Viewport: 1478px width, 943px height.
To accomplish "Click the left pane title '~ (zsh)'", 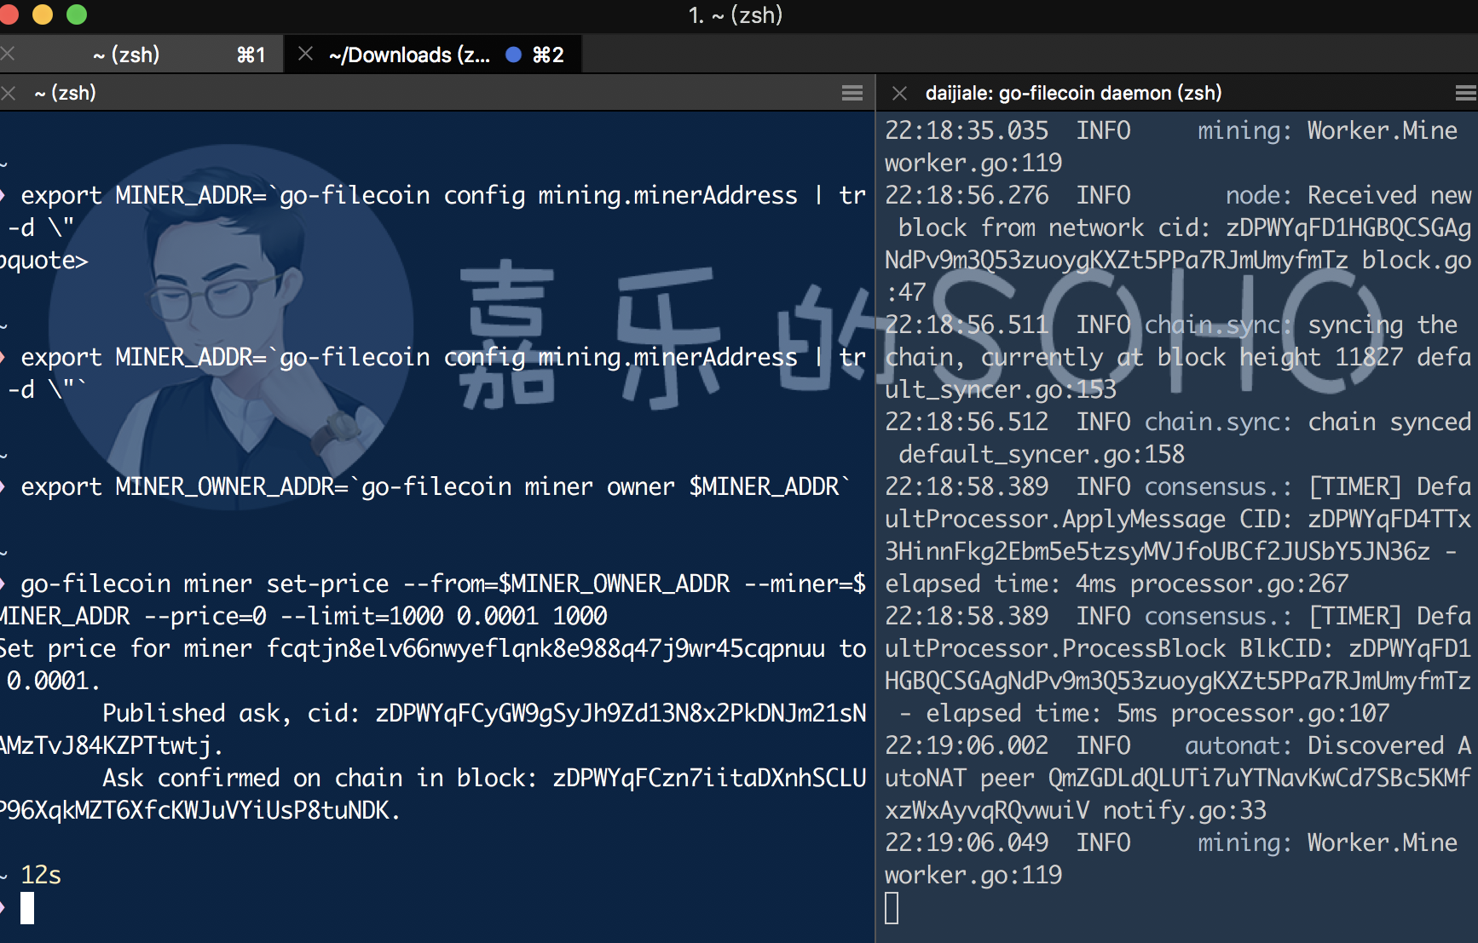I will [65, 93].
